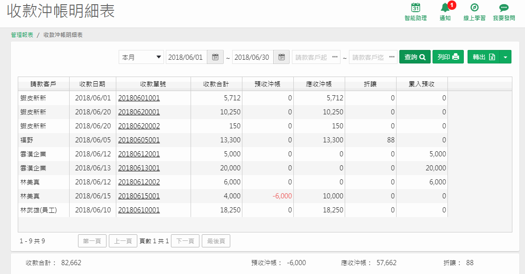The height and width of the screenshot is (274, 525).
Task: Open the 本月 period dropdown
Action: [x=142, y=57]
